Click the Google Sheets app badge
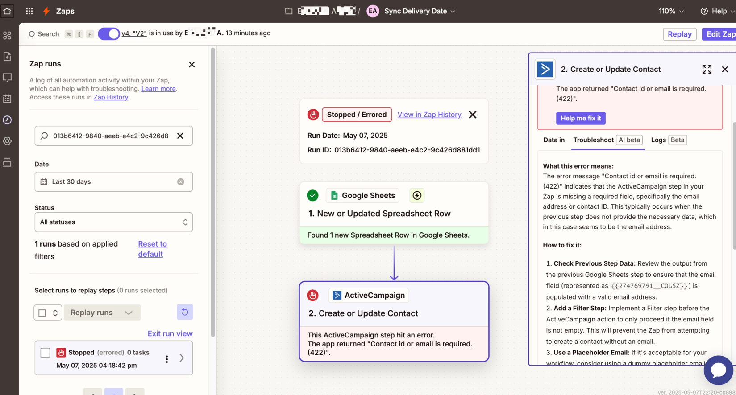Image resolution: width=736 pixels, height=395 pixels. tap(363, 196)
